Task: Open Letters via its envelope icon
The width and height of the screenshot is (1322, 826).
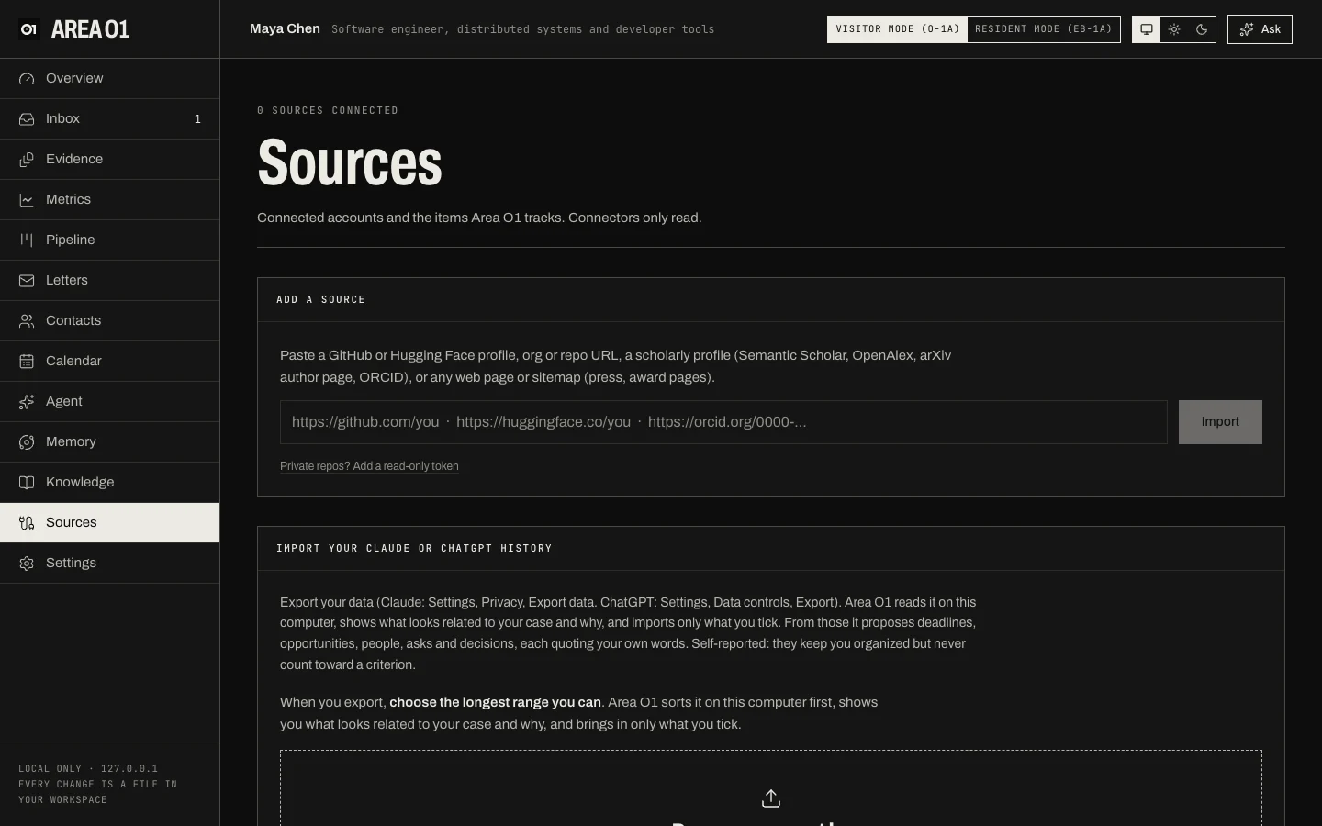Action: coord(27,281)
